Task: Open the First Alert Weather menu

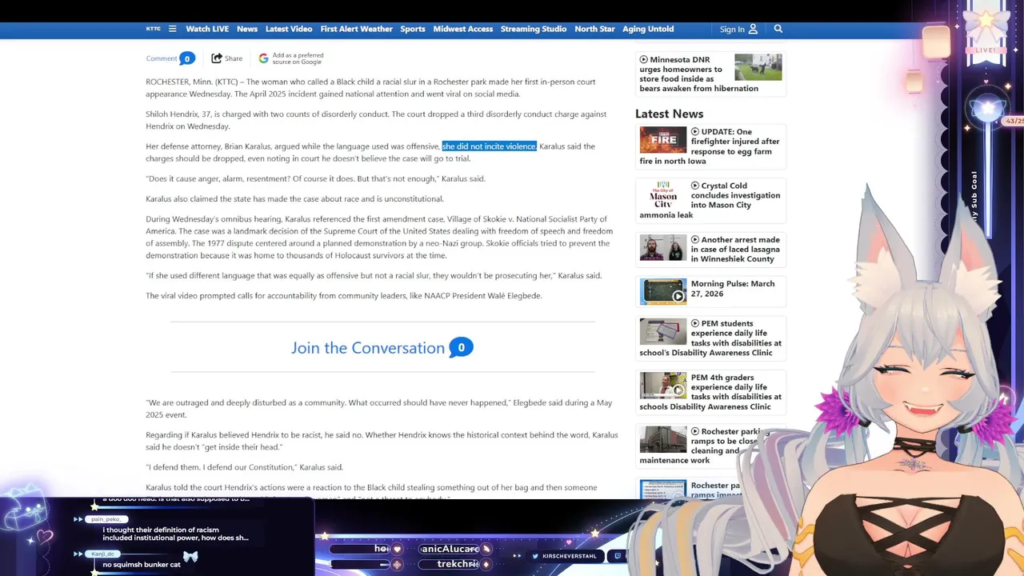Action: (356, 29)
